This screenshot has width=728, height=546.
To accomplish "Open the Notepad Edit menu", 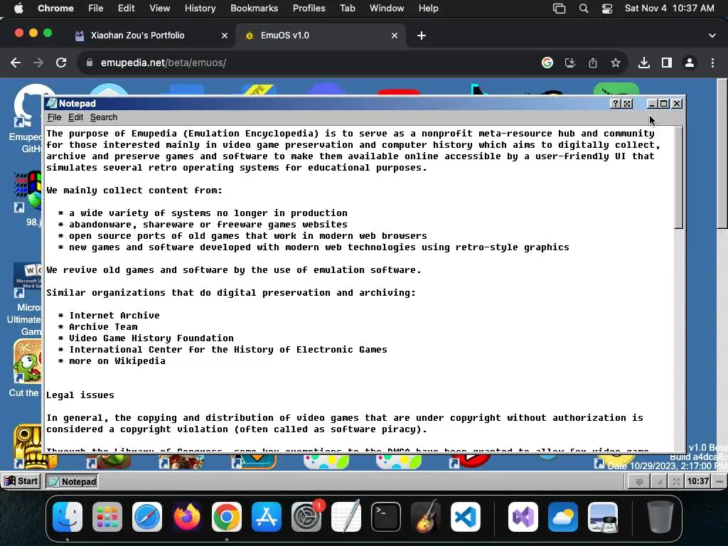I will pos(75,117).
